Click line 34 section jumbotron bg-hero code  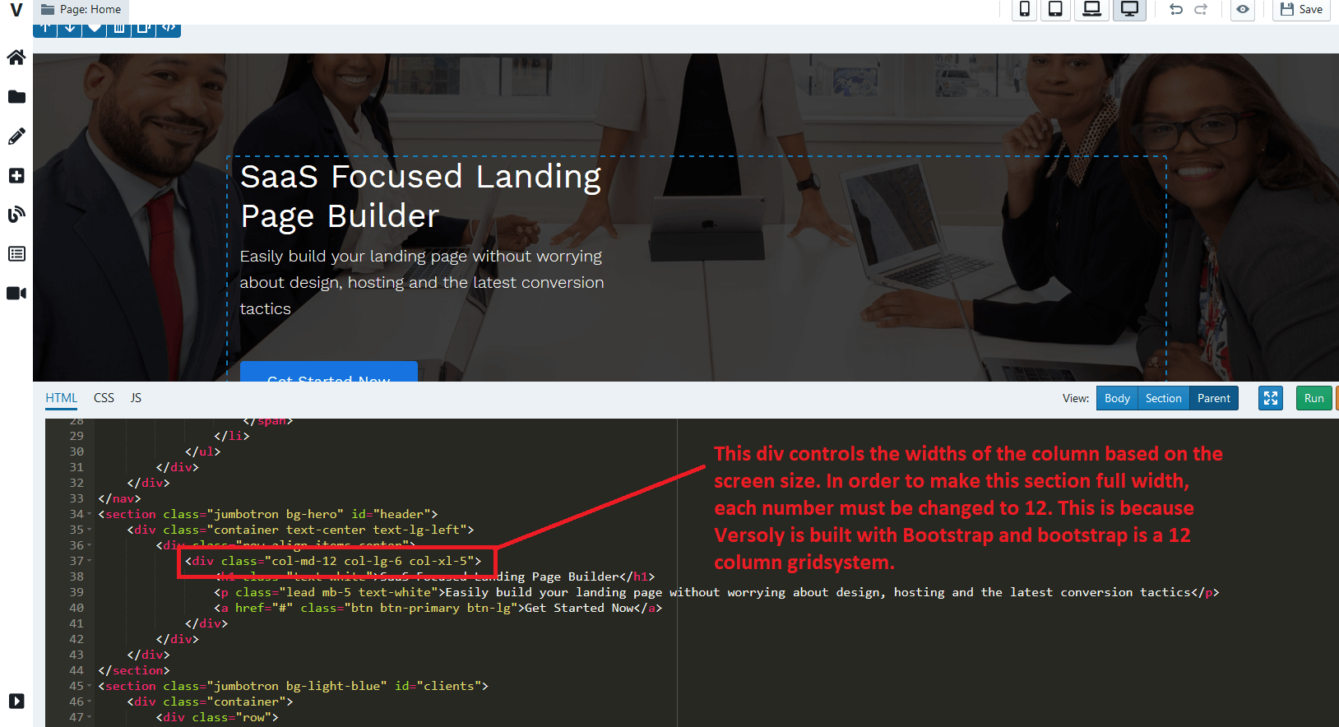pos(268,514)
